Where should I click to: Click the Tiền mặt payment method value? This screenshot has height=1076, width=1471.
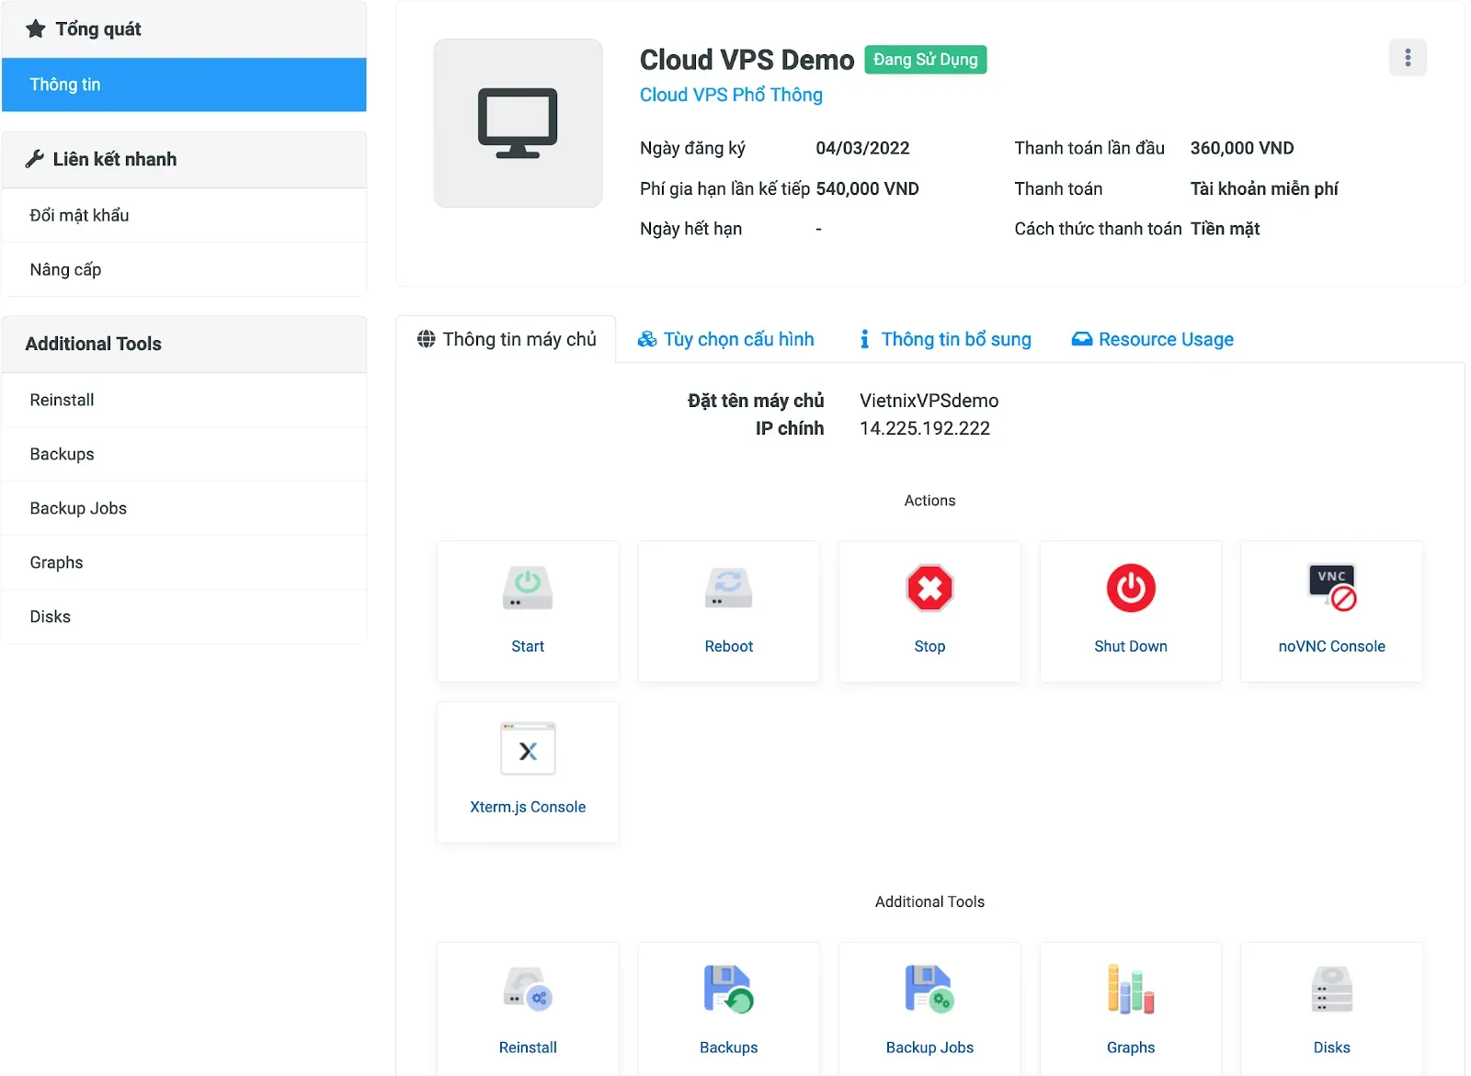click(1225, 229)
